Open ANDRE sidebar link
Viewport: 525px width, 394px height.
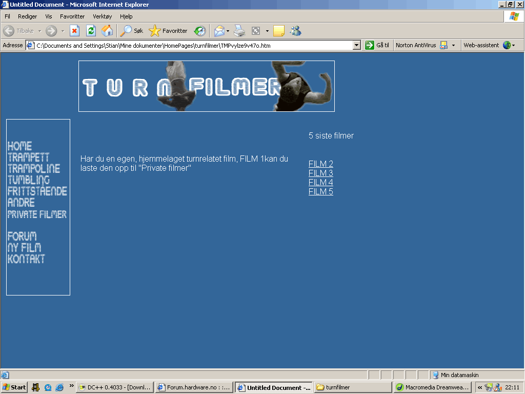pos(21,203)
